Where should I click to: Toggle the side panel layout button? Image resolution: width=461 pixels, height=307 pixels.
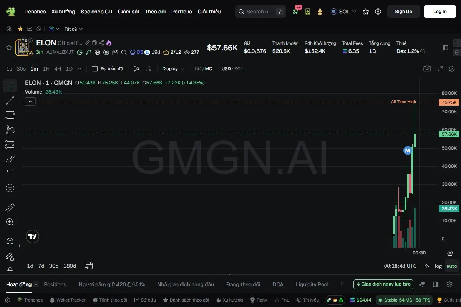point(446,48)
